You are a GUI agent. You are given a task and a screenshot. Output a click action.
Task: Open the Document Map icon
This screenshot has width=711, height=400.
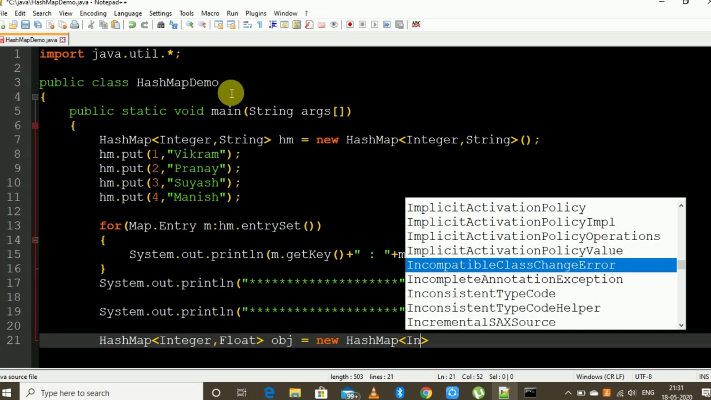(297, 24)
